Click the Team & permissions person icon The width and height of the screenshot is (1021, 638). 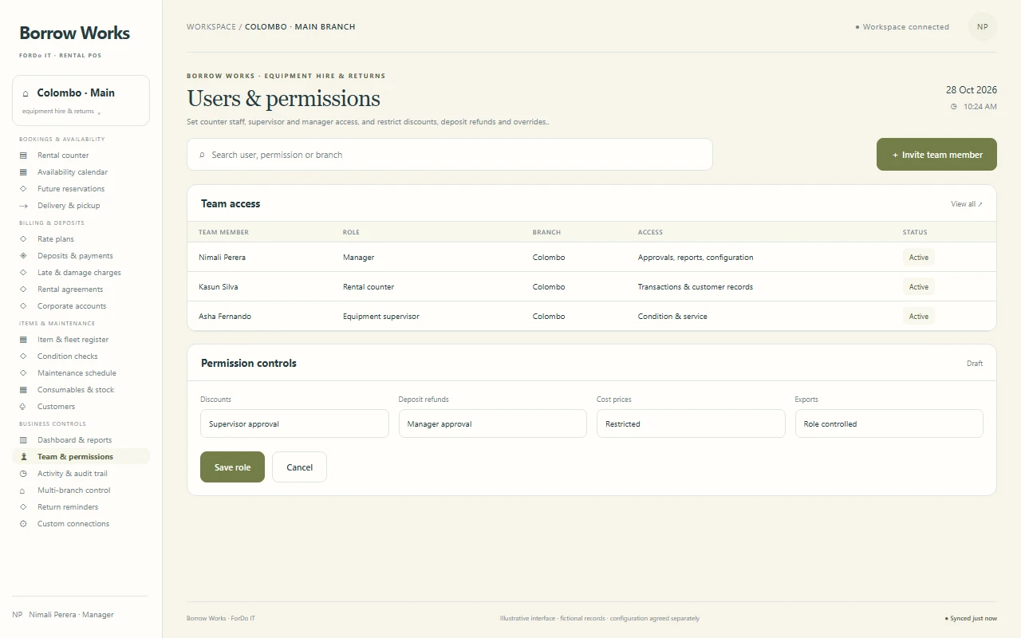[x=23, y=457]
